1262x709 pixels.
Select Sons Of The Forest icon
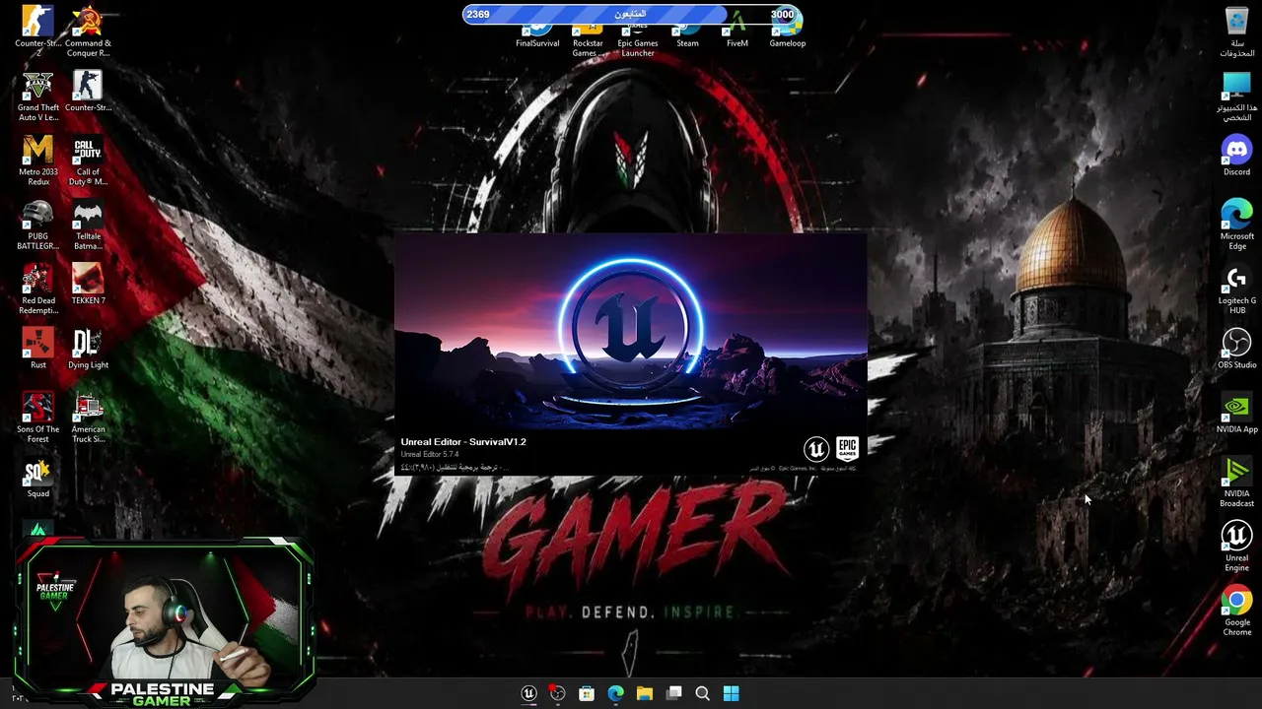tap(37, 418)
